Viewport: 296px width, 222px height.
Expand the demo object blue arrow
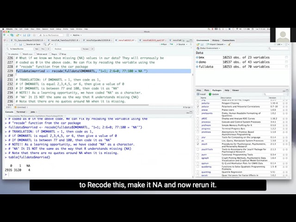(197, 62)
